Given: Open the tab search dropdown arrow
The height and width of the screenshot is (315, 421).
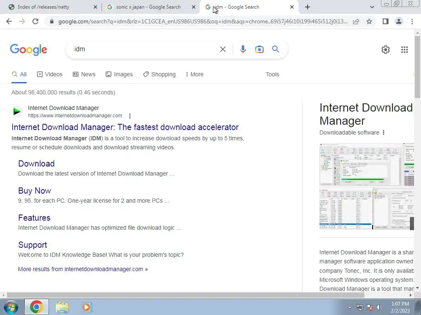Looking at the screenshot, I should click(x=372, y=7).
